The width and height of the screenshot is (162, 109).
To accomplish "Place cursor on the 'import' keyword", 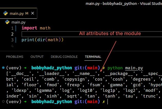I will coord(29,28).
